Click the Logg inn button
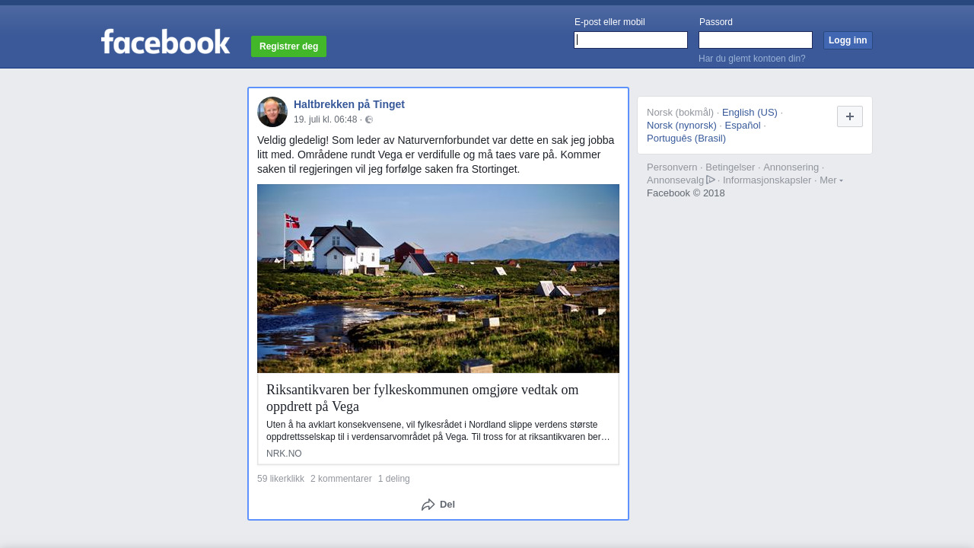This screenshot has width=974, height=548. [848, 40]
